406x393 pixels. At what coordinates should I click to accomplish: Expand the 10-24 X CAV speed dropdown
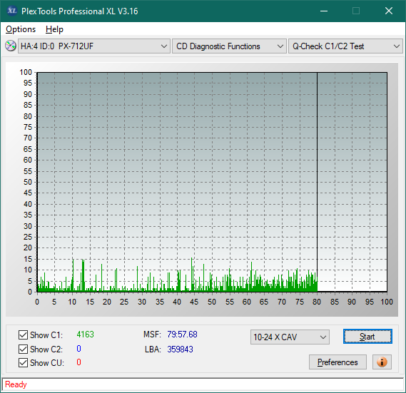(x=290, y=337)
